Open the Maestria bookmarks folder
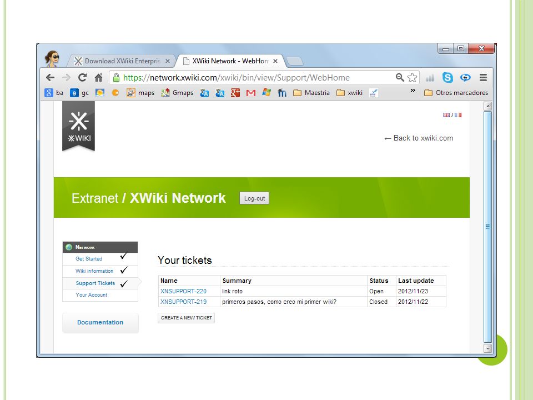The height and width of the screenshot is (400, 533). 311,93
